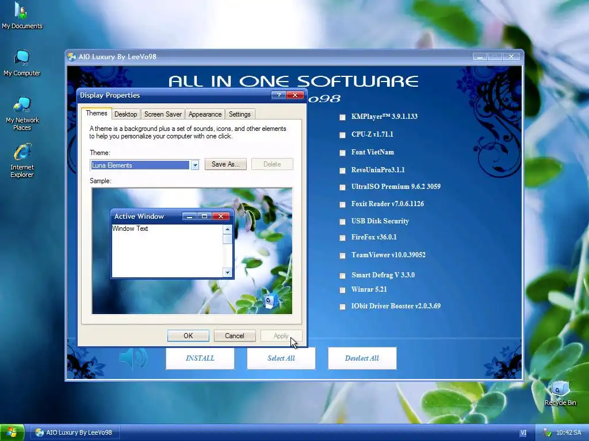Image resolution: width=589 pixels, height=441 pixels.
Task: Click the AIO Luxury taskbar button
Action: click(75, 433)
